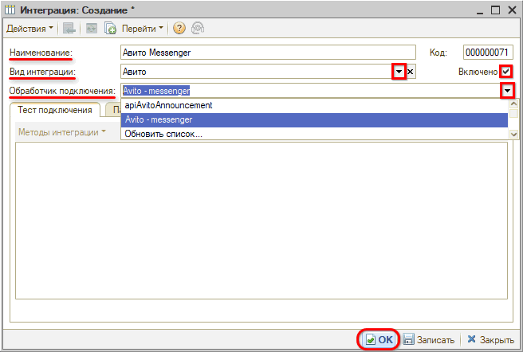Toggle the Включено checkbox
Viewport: 523px width, 352px height.
tap(505, 72)
